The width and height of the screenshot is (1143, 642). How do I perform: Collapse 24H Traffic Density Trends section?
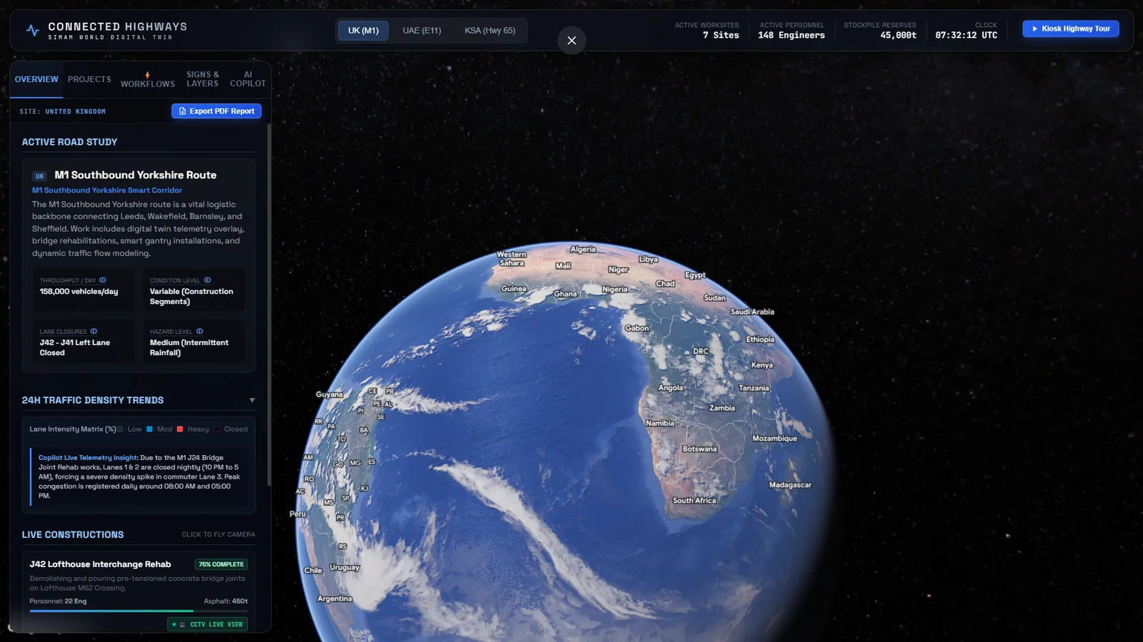252,401
